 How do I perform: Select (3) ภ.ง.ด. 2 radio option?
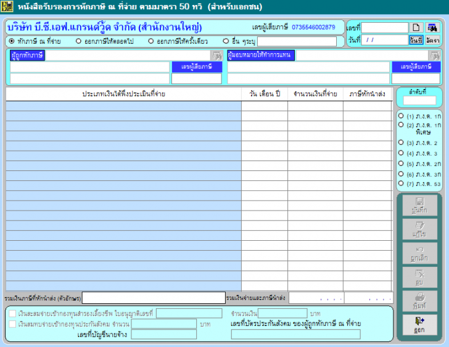401,143
